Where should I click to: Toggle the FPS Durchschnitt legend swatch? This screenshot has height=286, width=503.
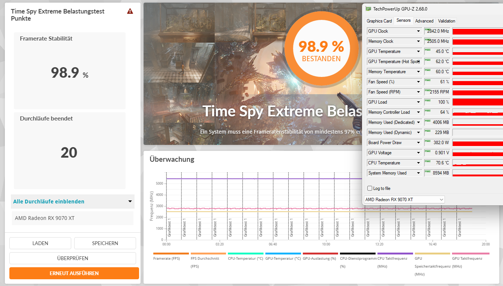[208, 254]
